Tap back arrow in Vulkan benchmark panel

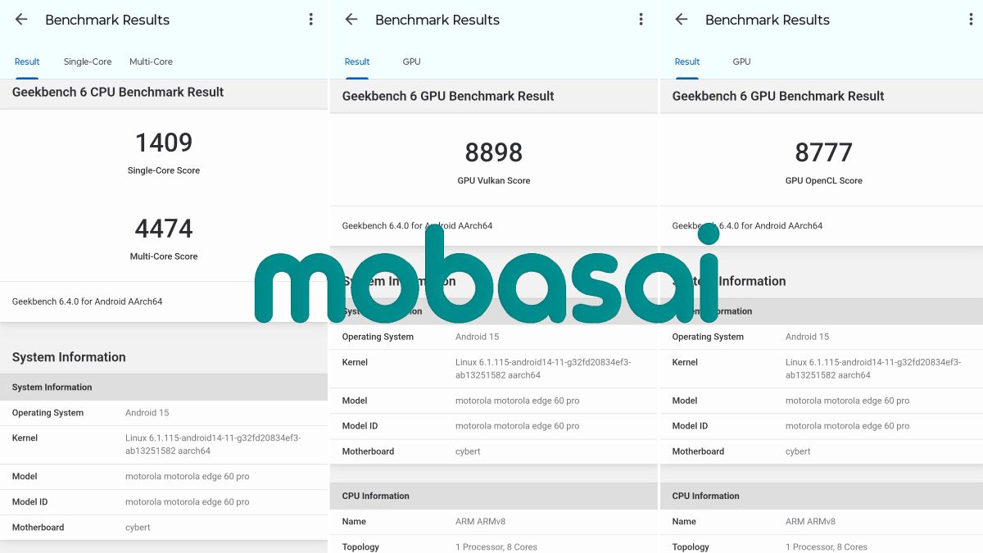pyautogui.click(x=351, y=20)
